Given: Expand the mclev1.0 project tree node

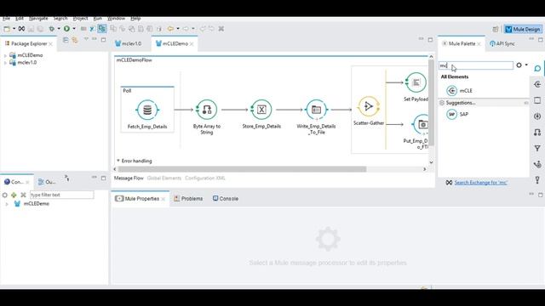Looking at the screenshot, I should point(5,63).
